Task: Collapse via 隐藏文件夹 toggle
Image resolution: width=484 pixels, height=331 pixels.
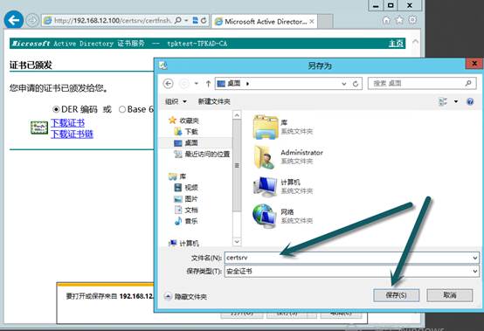Action: [186, 297]
